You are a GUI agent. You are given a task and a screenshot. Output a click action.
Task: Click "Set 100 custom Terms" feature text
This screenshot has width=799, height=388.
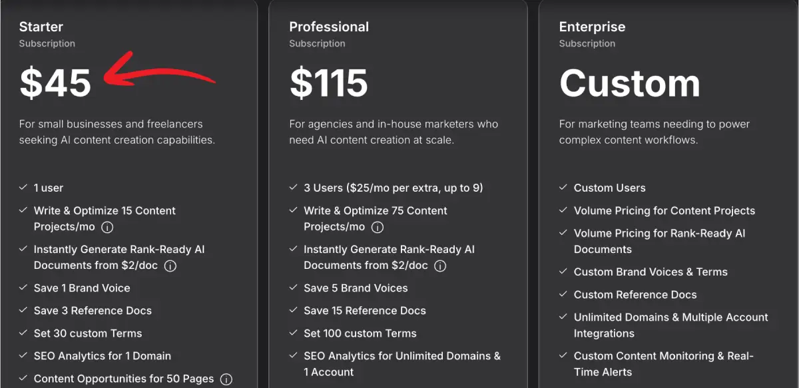[360, 333]
